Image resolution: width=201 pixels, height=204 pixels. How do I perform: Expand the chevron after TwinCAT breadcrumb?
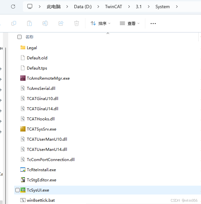coord(129,7)
